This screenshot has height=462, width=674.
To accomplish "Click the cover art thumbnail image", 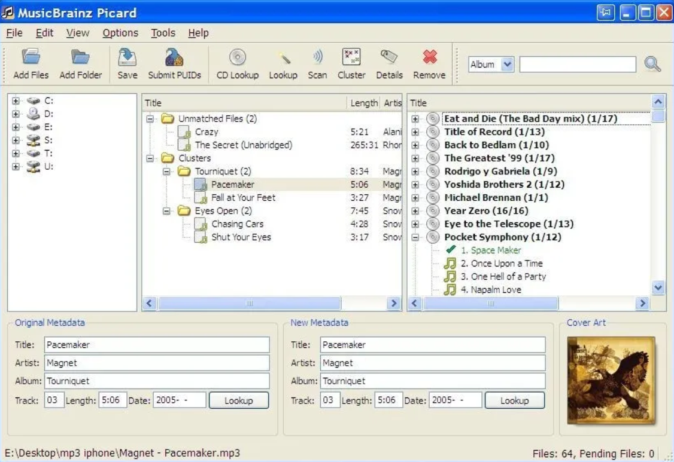I will point(611,381).
